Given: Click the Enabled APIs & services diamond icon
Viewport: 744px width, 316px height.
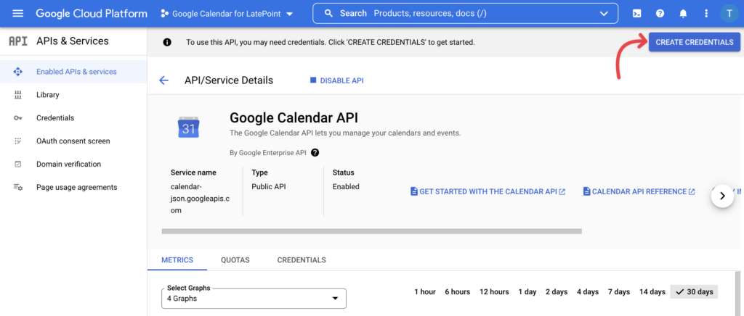Looking at the screenshot, I should [x=18, y=72].
